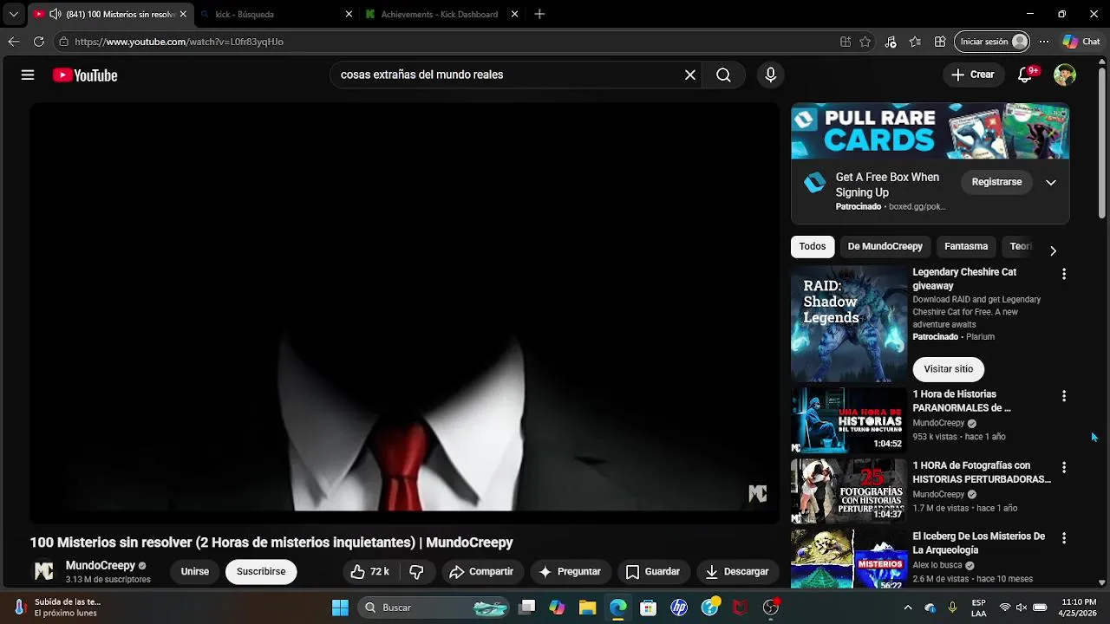
Task: Click the Unirse membership button
Action: pos(195,572)
